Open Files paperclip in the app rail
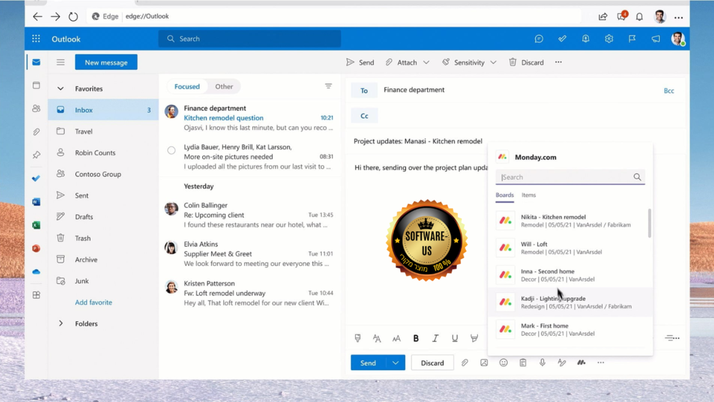This screenshot has width=714, height=402. 37,132
